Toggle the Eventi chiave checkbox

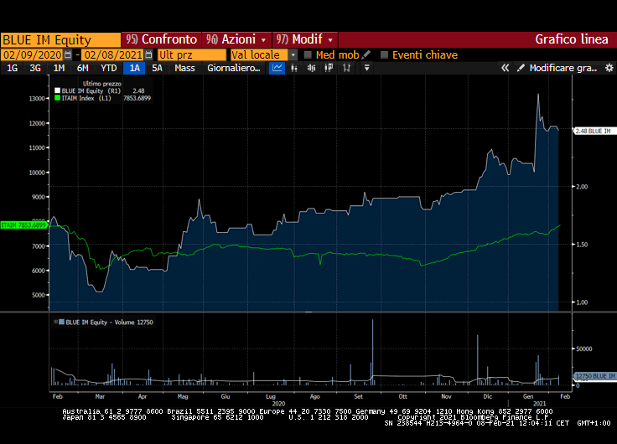click(x=384, y=54)
